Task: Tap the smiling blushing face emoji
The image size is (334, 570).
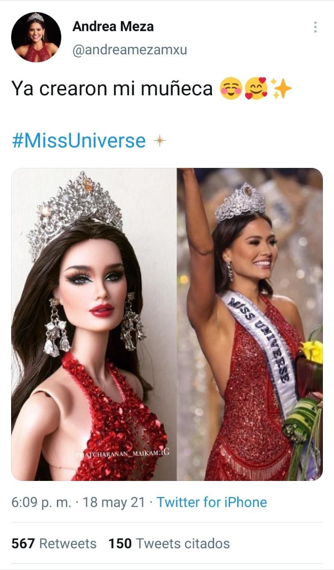Action: 231,89
